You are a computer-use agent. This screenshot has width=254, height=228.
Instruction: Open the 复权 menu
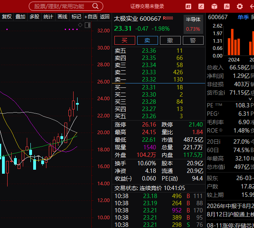point(7,17)
